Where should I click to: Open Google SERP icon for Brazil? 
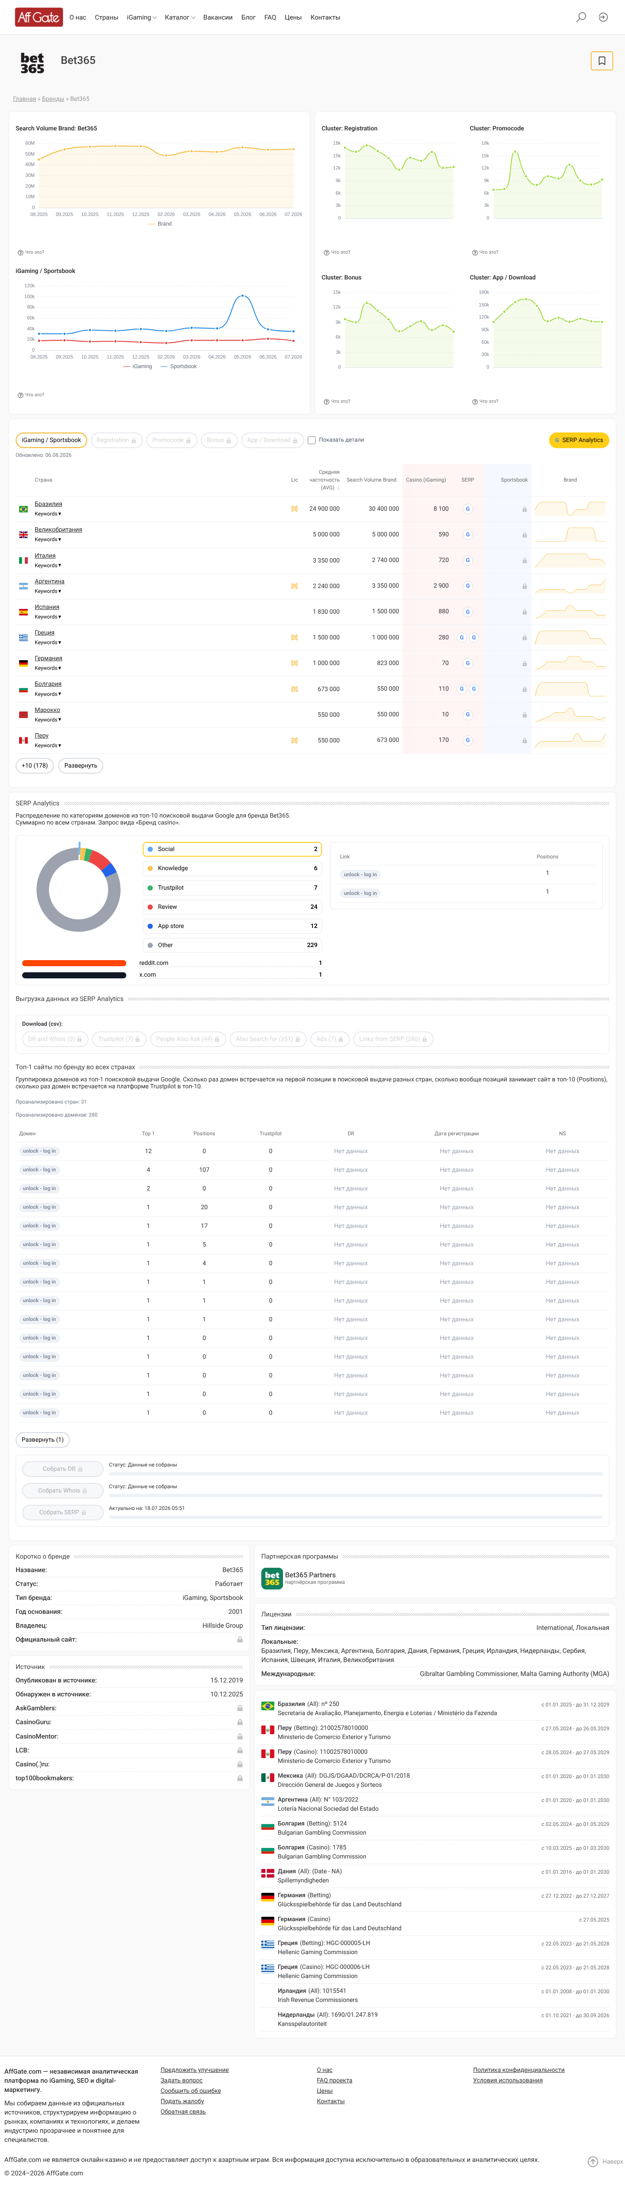468,509
